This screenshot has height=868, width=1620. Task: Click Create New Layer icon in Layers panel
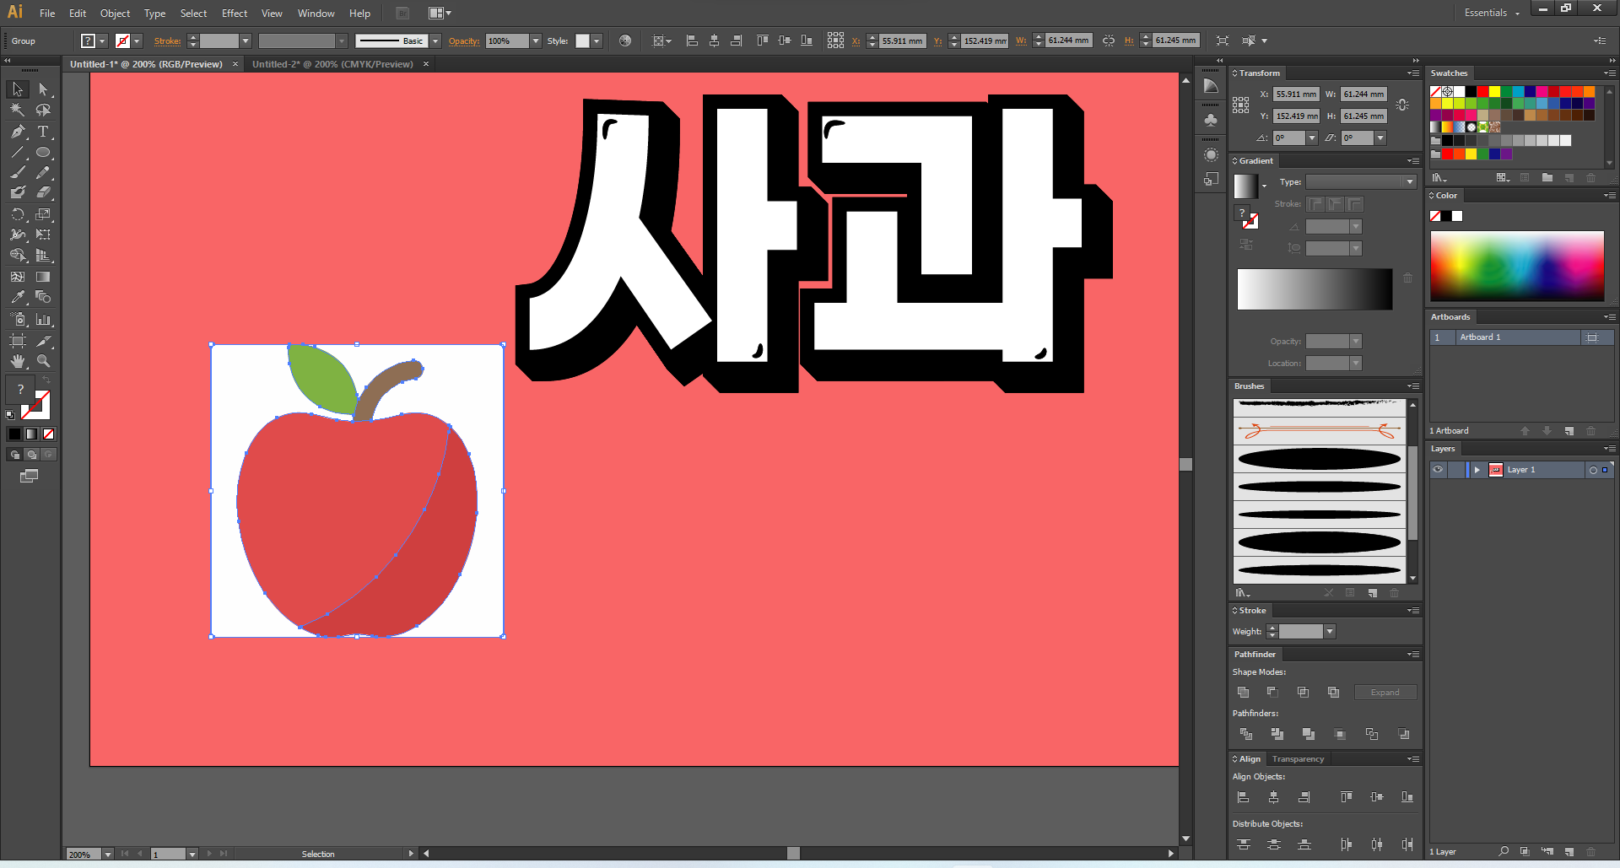click(x=1569, y=852)
